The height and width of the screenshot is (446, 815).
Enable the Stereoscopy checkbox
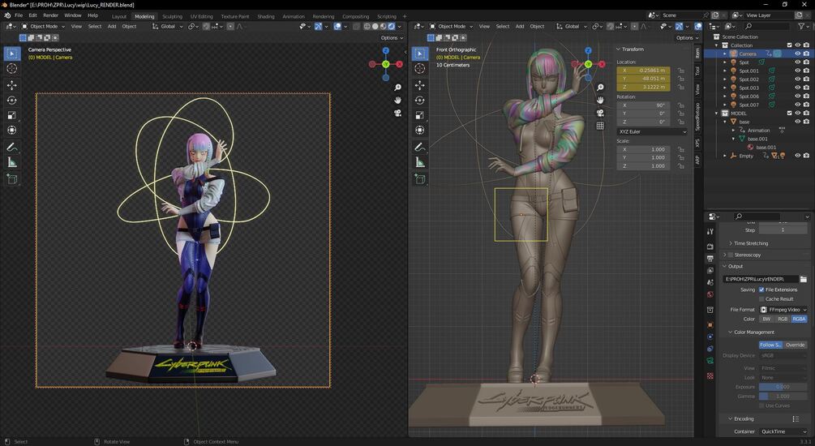coord(731,255)
